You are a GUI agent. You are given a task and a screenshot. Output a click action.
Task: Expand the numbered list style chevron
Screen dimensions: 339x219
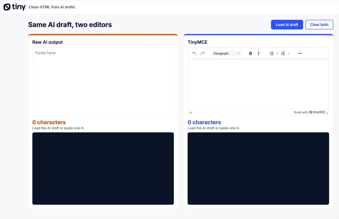click(289, 53)
